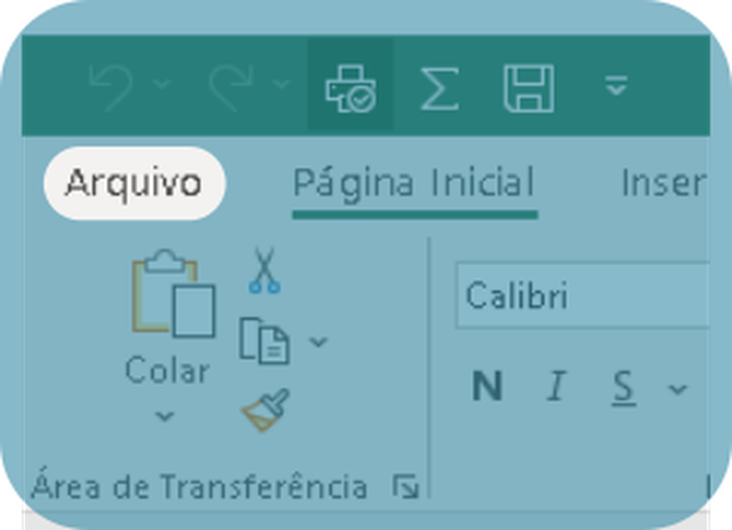Click the Calibri font name box

coord(583,296)
